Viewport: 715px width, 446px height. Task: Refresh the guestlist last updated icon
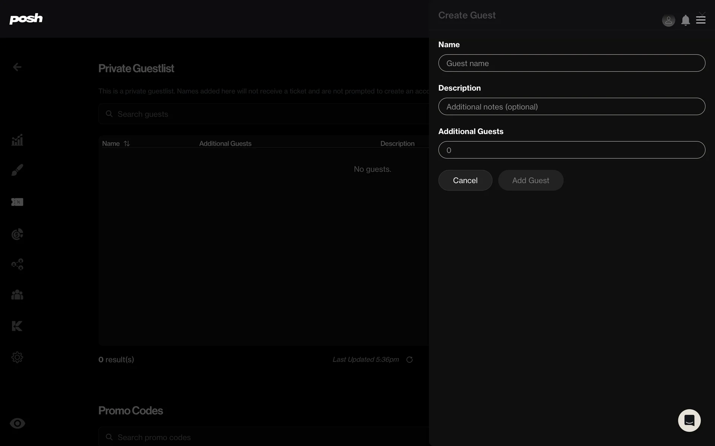pos(409,359)
